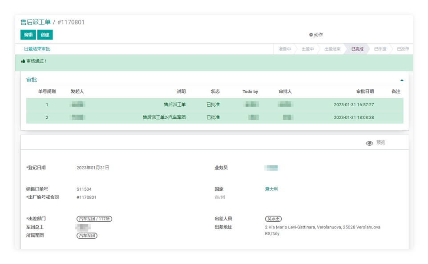Click the 审批日期 column header
Viewport: 428px width, 264px height.
tap(364, 92)
